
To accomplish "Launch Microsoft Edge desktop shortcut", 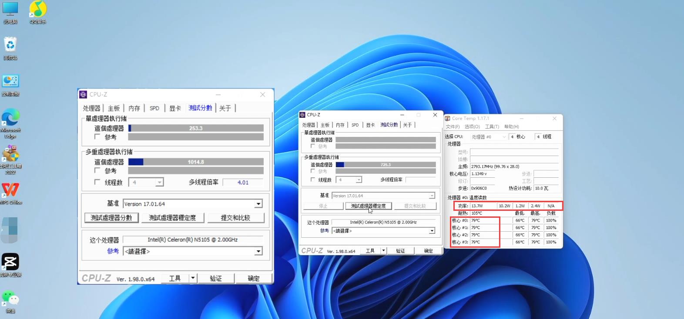I will (10, 124).
